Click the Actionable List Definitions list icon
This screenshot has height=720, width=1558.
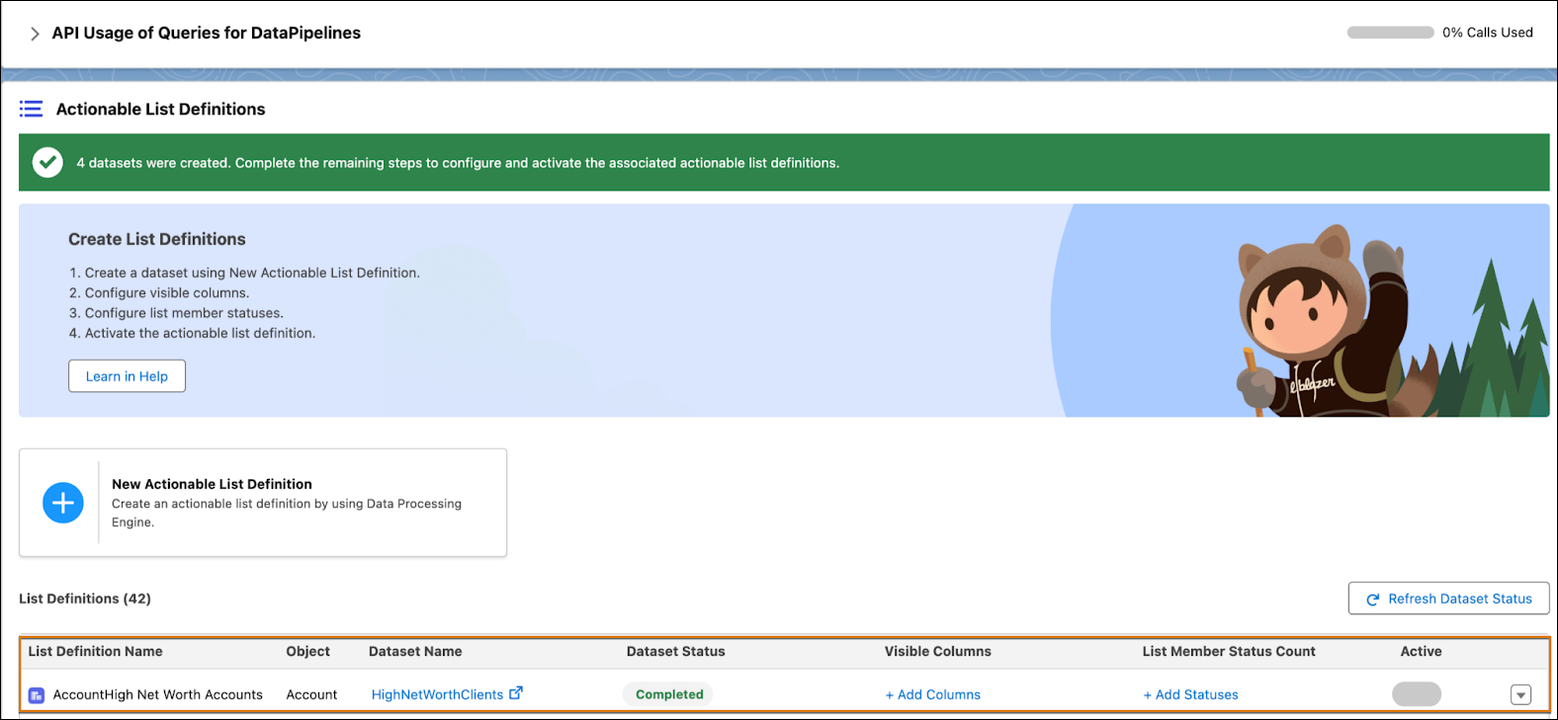tap(32, 109)
